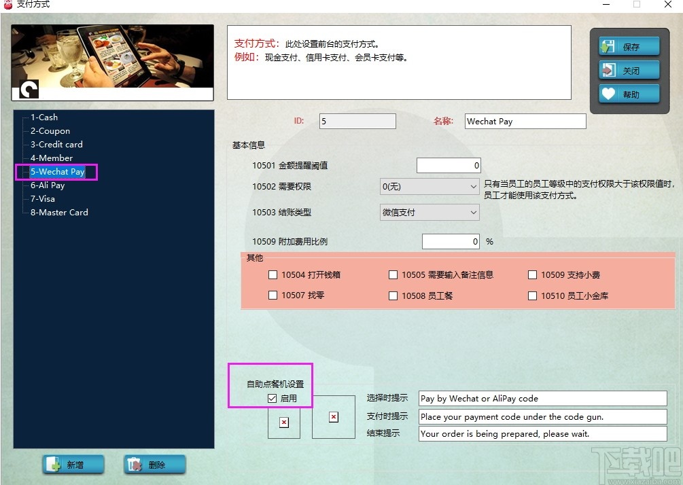Toggle the 10507 找零 checkbox
The height and width of the screenshot is (485, 683).
[x=273, y=295]
